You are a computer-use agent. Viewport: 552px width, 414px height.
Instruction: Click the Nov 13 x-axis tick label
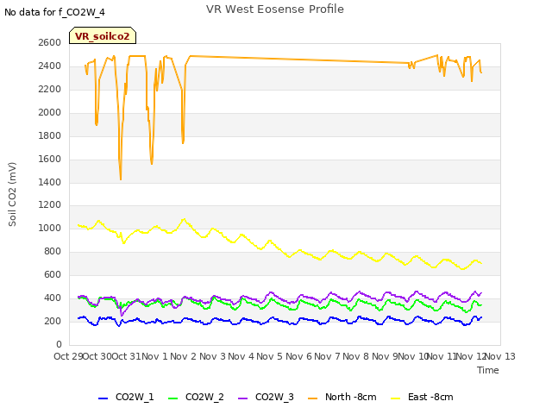point(500,356)
